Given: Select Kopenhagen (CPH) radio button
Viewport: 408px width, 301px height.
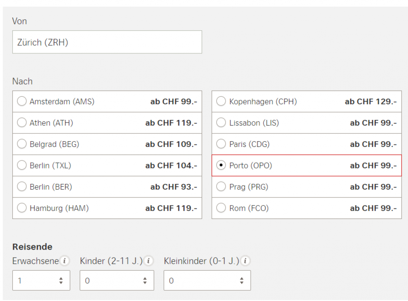Looking at the screenshot, I should pos(221,102).
